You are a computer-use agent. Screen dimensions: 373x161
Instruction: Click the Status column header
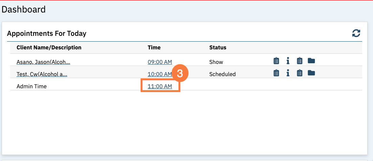click(218, 48)
